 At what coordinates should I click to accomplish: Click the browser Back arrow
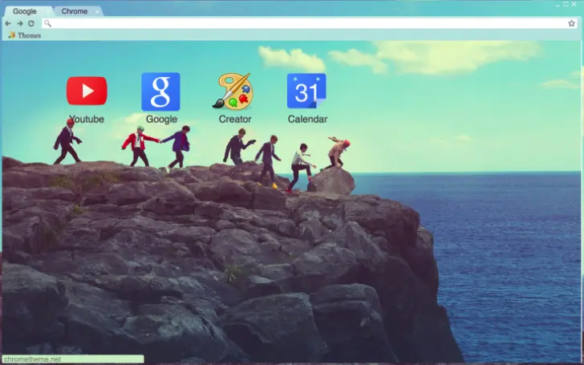pos(8,23)
